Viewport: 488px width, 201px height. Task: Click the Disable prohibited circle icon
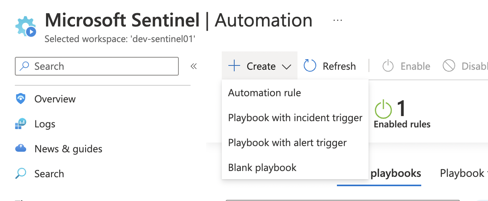click(x=449, y=66)
